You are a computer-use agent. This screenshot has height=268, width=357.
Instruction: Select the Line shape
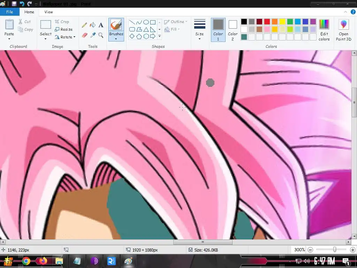click(132, 22)
